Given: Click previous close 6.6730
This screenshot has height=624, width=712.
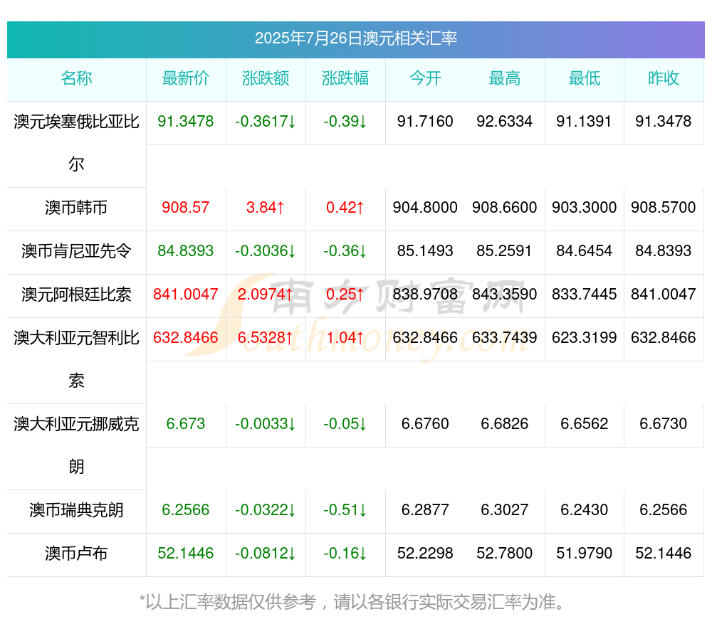Looking at the screenshot, I should click(x=664, y=424).
